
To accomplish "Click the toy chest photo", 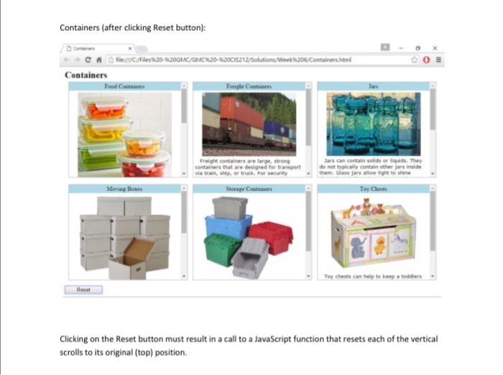I will coord(374,233).
